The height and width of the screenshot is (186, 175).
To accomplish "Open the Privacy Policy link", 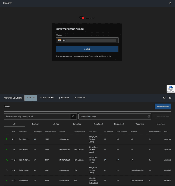I will [94, 56].
